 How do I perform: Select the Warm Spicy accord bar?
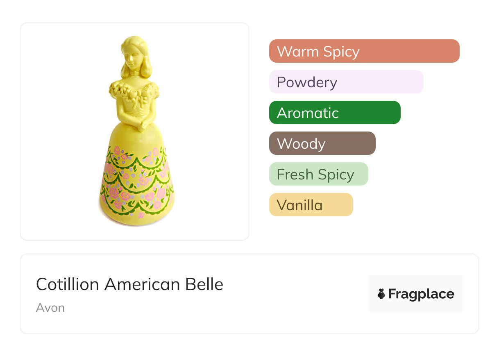coord(364,51)
